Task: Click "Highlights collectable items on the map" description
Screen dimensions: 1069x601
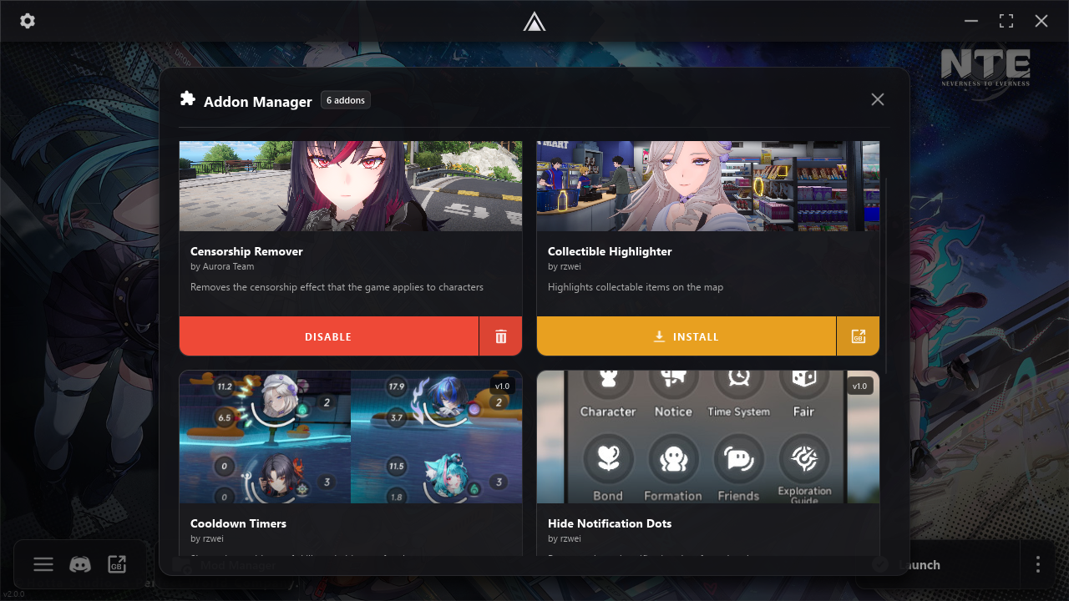Action: pyautogui.click(x=636, y=287)
